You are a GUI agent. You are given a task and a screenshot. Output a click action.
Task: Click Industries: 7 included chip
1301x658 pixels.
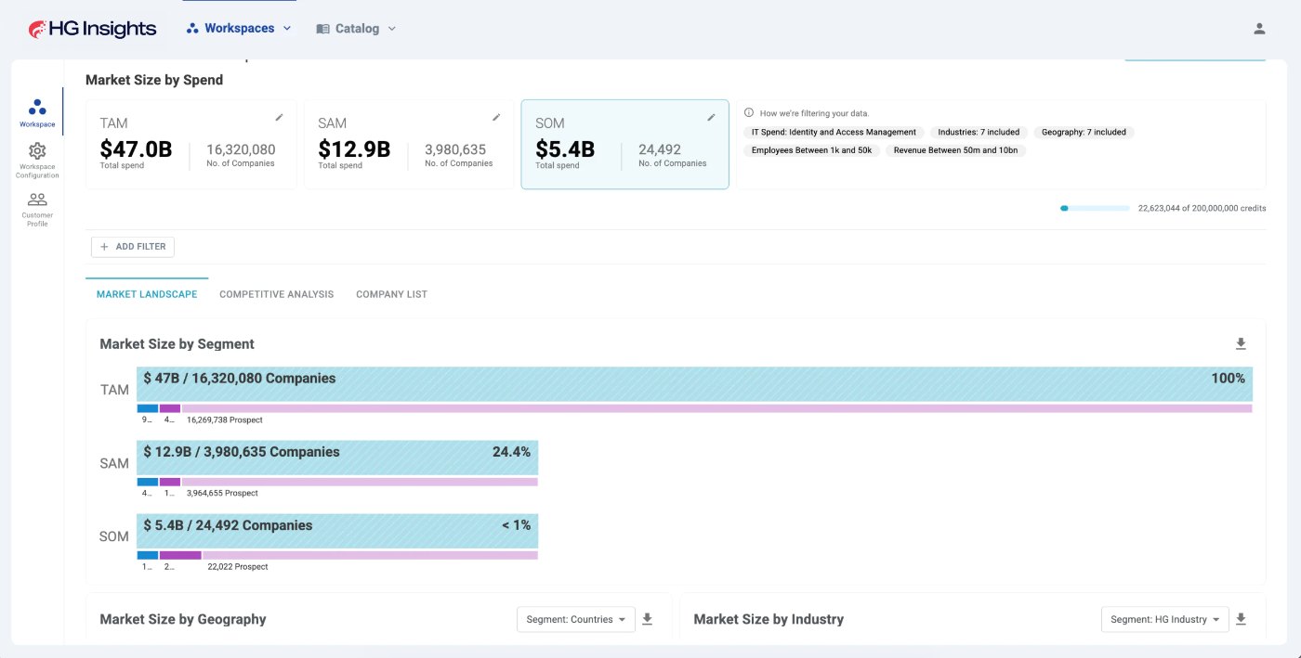[x=979, y=132]
